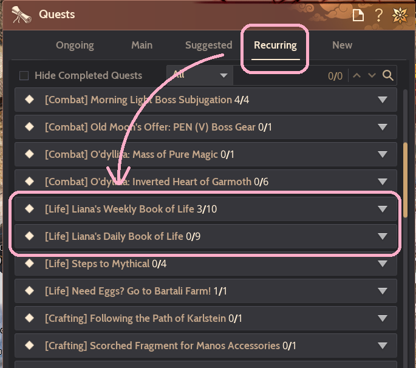416x368 pixels.
Task: Toggle Hide Completed Quests checkbox
Action: [24, 76]
